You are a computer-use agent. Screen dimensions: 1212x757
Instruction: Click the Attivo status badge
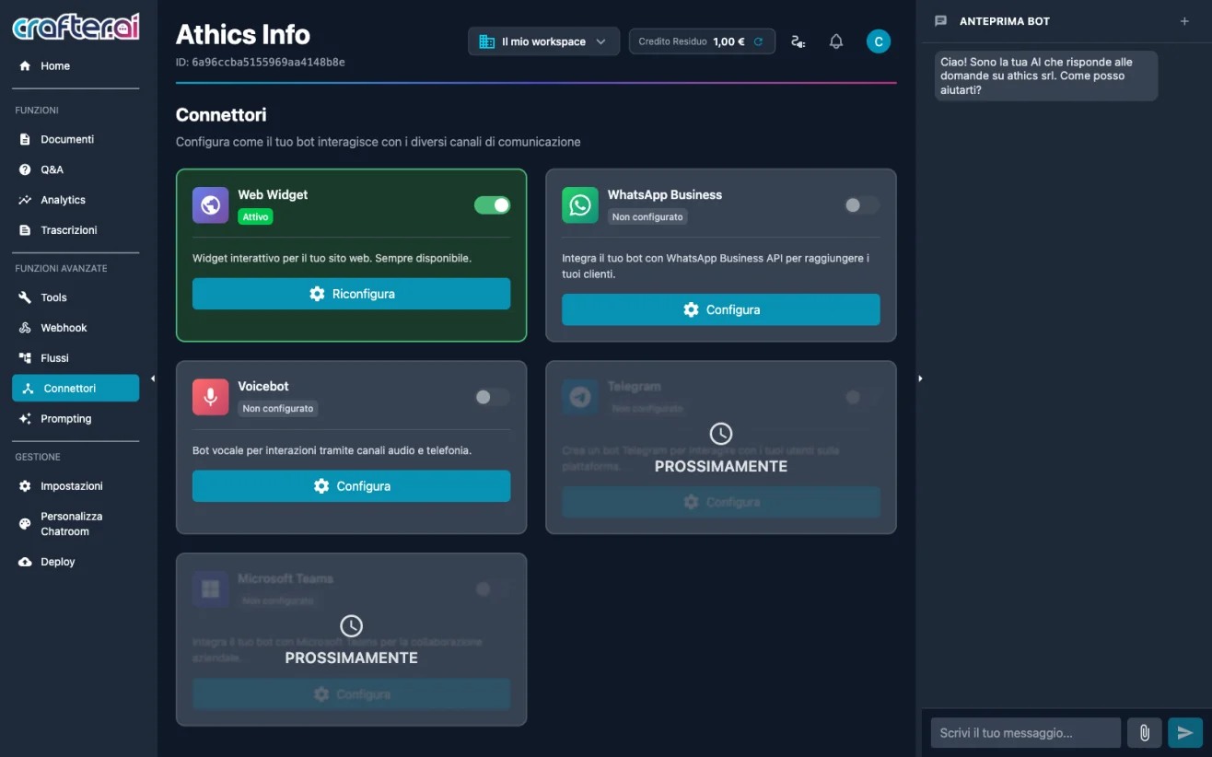coord(256,217)
